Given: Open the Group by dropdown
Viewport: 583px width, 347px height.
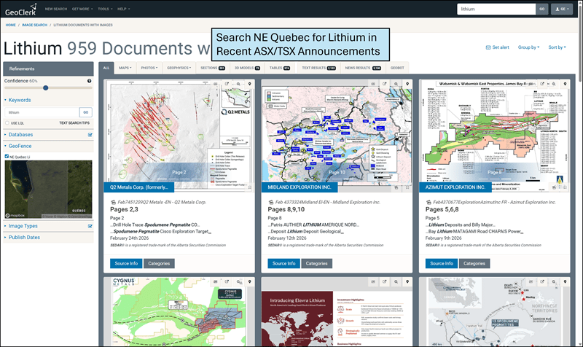Looking at the screenshot, I should [529, 47].
